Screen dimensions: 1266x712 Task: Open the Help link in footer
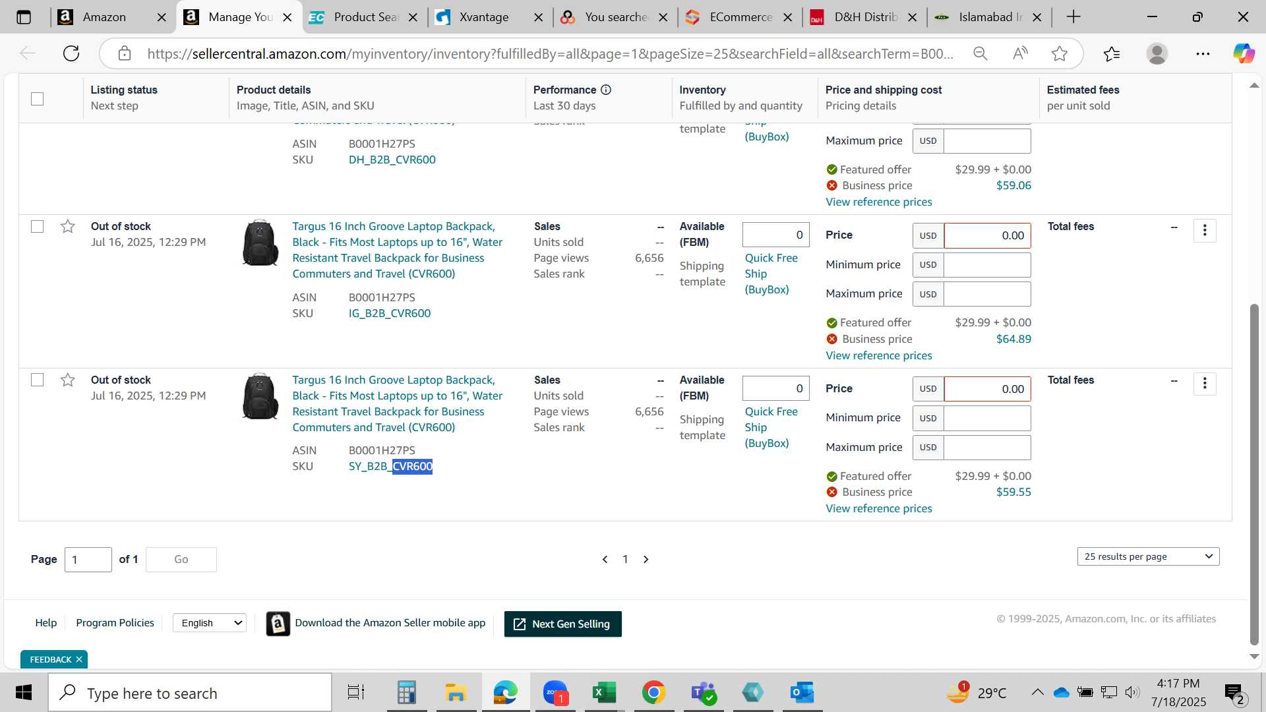coord(45,623)
